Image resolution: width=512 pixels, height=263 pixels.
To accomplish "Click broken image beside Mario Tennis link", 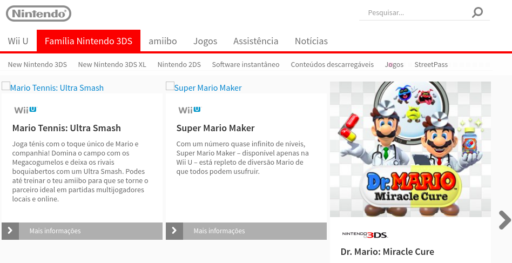I will point(6,86).
